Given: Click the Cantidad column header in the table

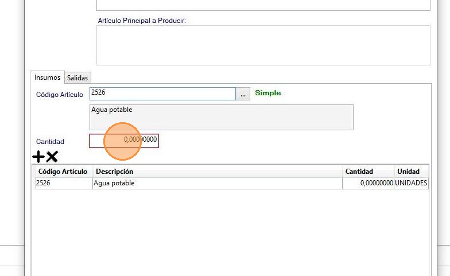Looking at the screenshot, I should (359, 172).
